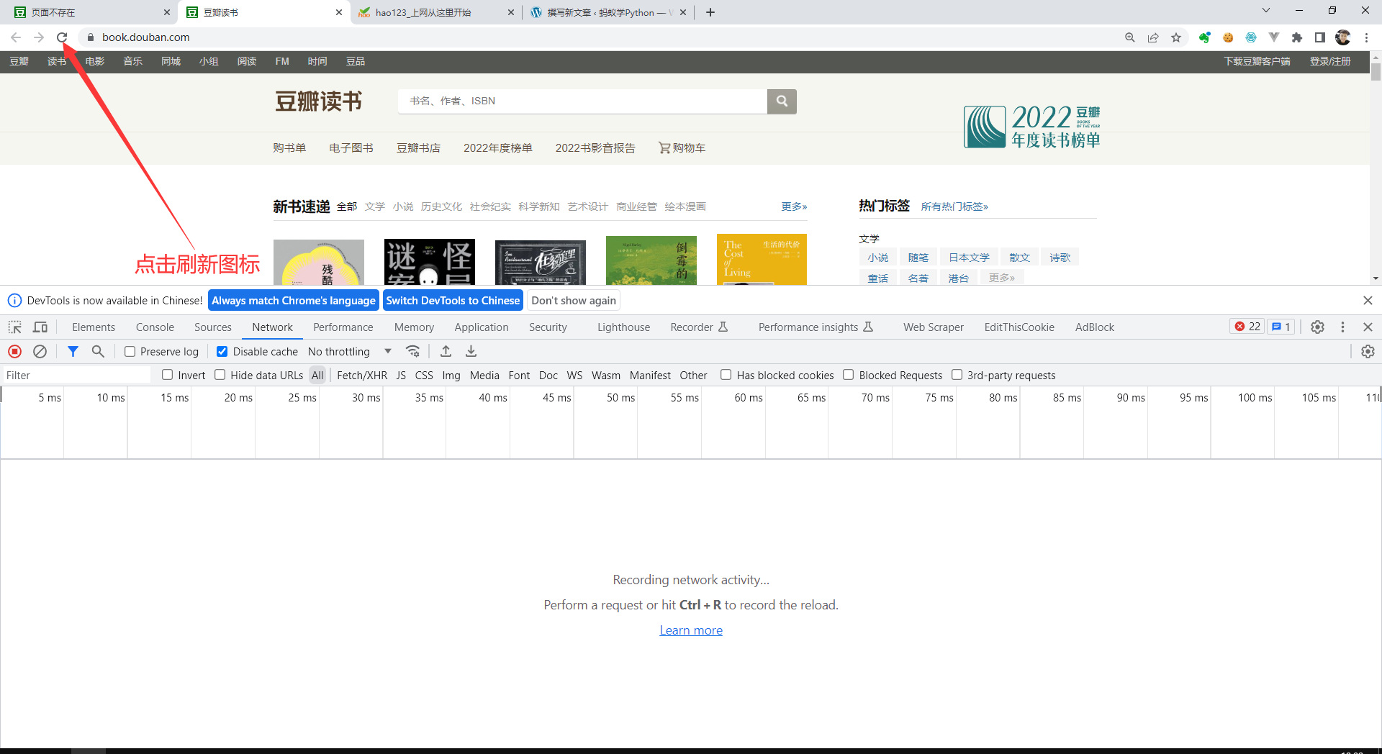Viewport: 1382px width, 754px height.
Task: Click the 2022年度读书榜单 banner
Action: pos(1032,127)
